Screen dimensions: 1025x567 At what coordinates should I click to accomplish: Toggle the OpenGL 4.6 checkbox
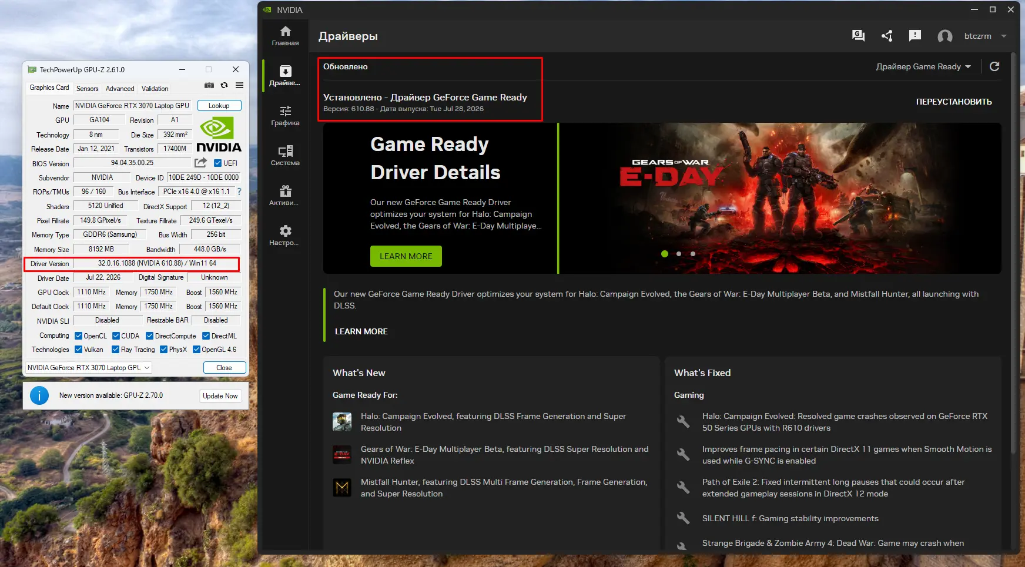coord(197,350)
